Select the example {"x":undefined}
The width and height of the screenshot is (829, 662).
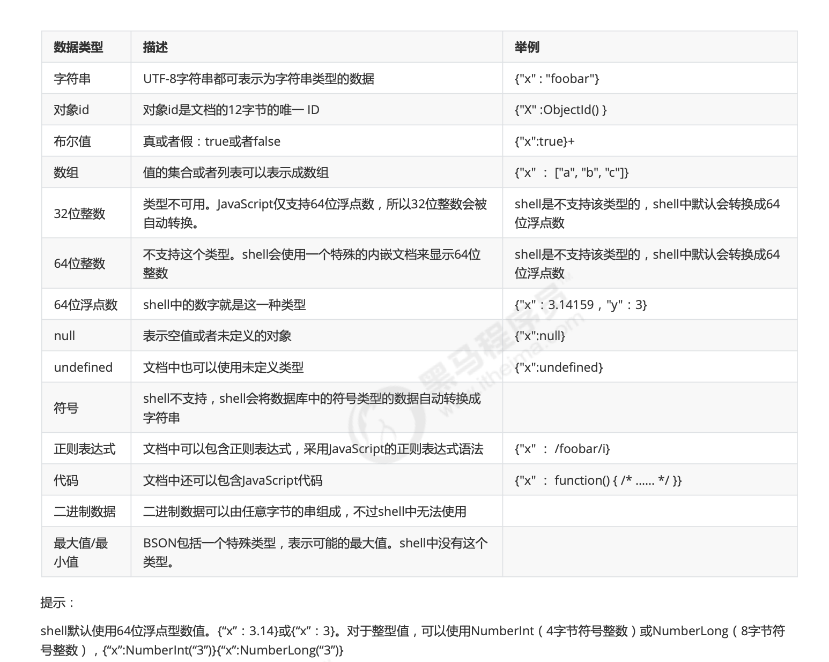(559, 367)
